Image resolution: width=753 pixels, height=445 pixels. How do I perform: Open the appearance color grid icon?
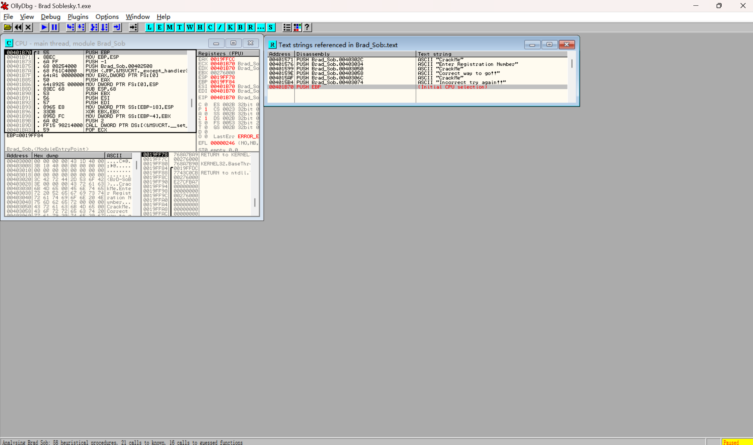[297, 27]
